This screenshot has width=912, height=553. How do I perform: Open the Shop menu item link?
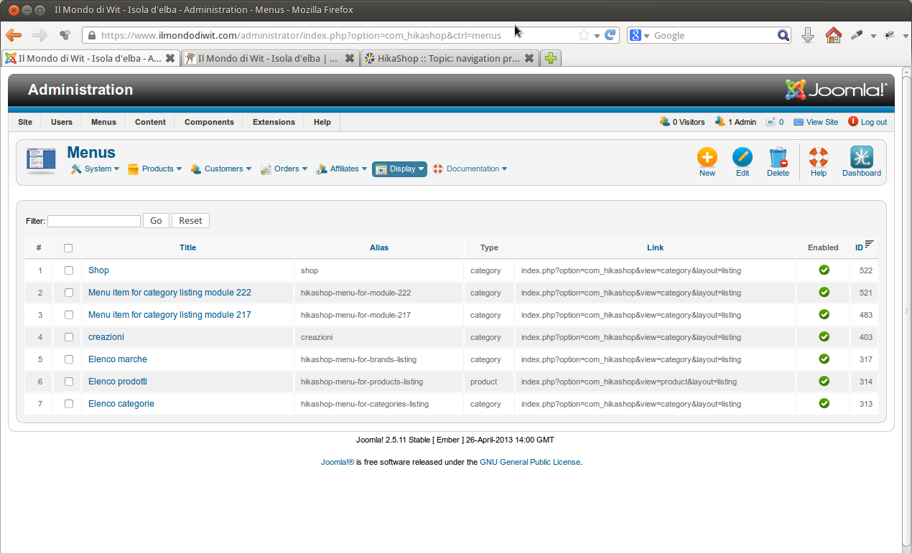98,270
